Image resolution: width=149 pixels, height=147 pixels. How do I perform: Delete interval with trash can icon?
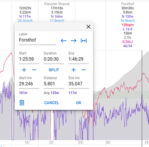point(22,103)
